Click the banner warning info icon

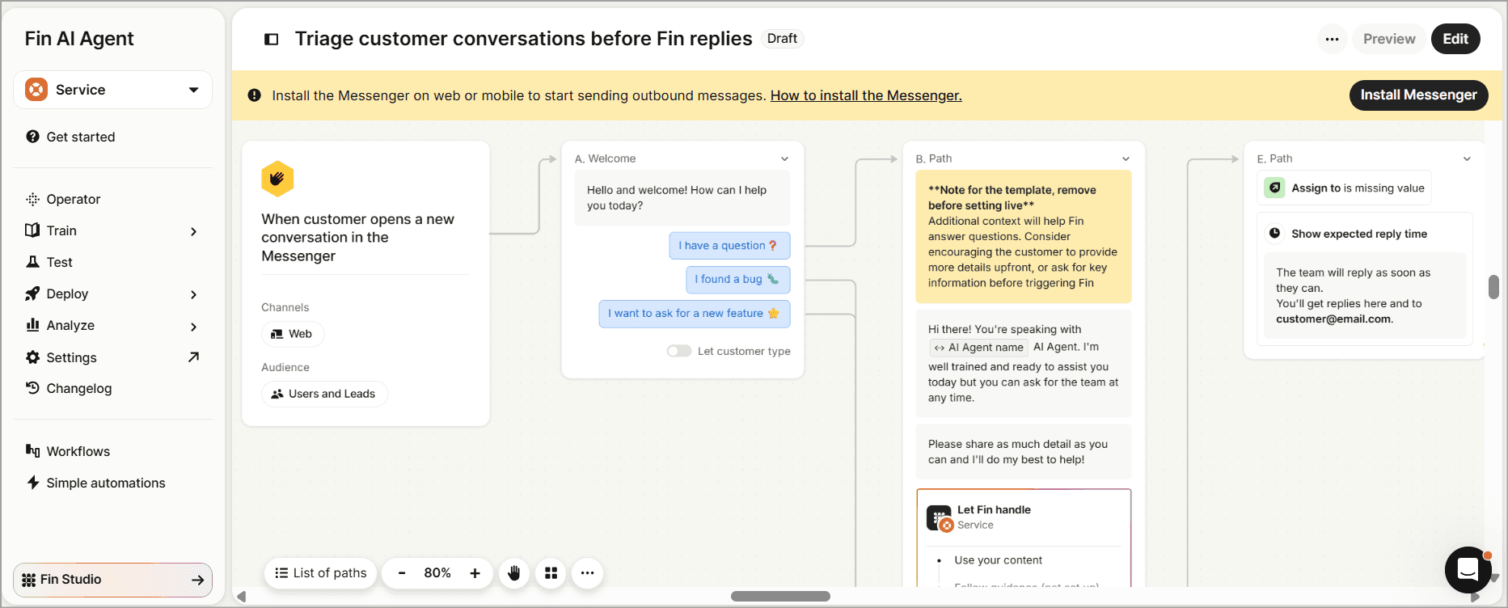tap(254, 95)
